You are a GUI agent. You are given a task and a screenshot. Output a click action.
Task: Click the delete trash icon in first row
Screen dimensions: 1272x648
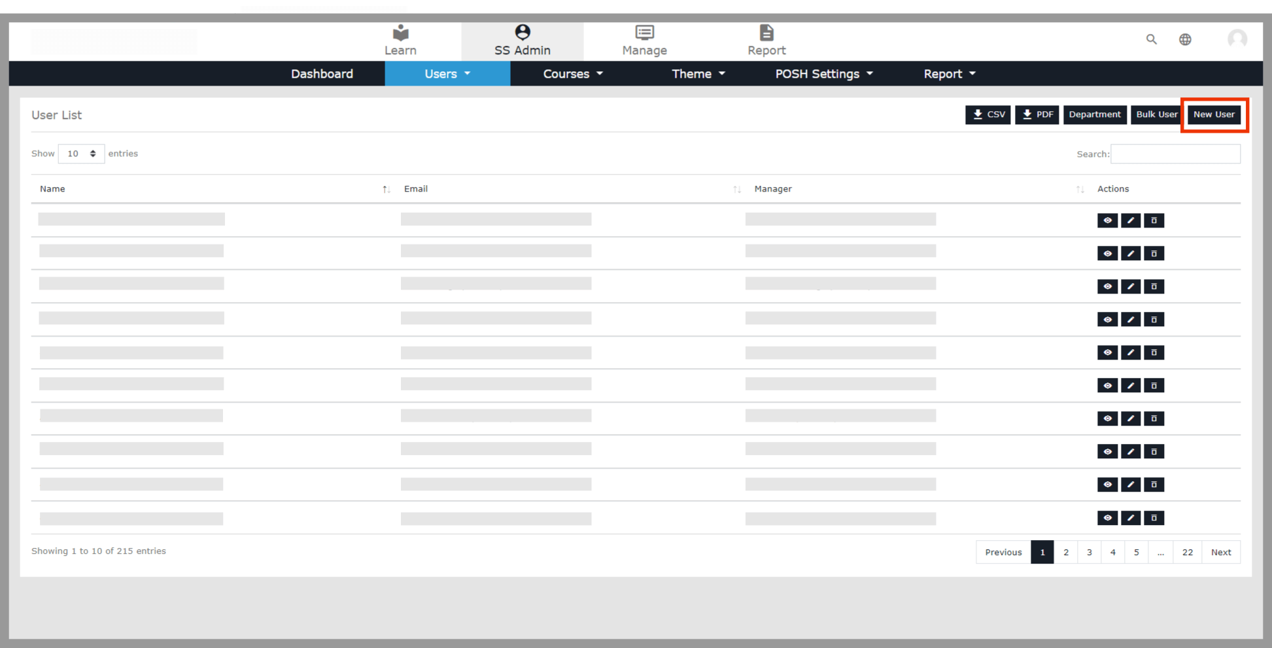1154,220
